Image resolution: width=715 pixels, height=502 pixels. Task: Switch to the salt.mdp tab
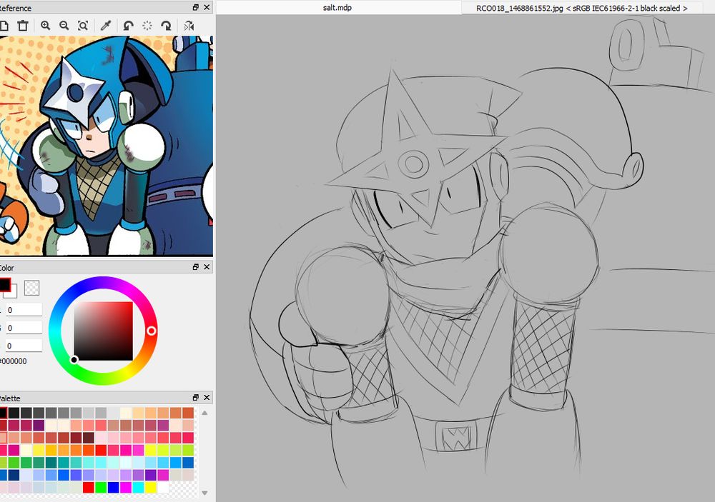point(338,7)
